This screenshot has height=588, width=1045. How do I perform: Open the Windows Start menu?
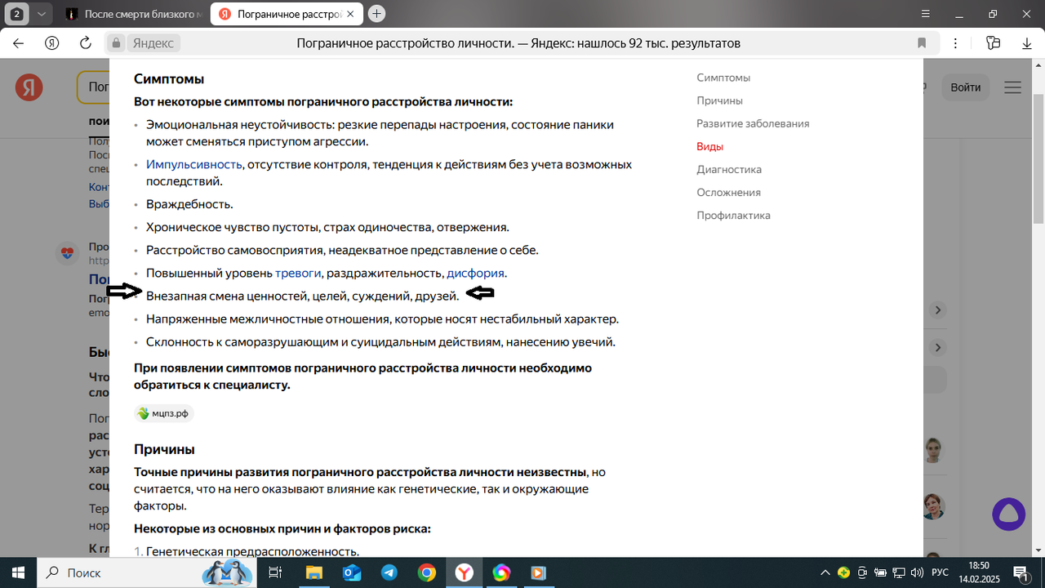point(17,572)
